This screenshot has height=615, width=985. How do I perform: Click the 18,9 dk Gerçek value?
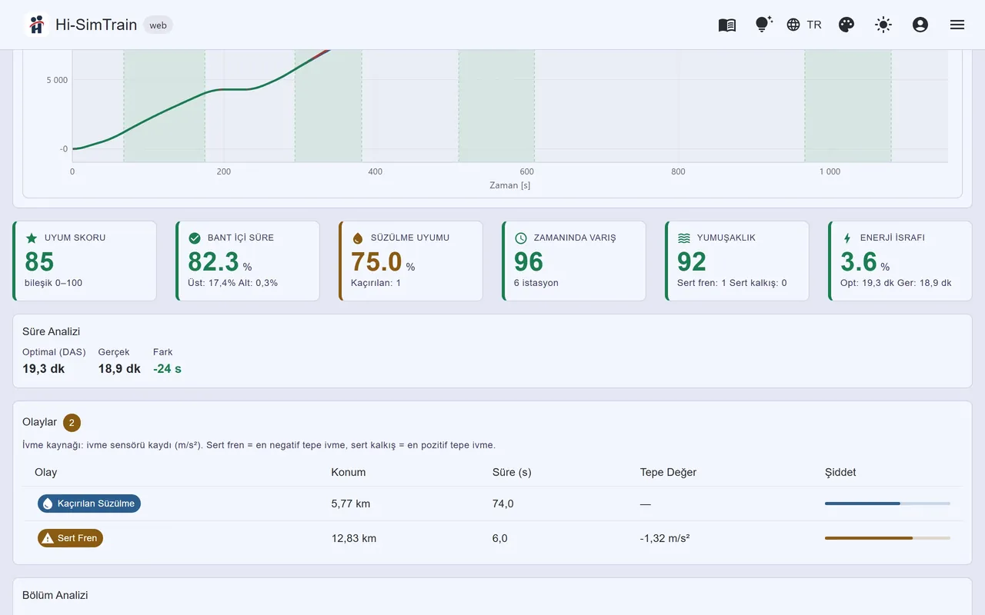click(x=119, y=368)
